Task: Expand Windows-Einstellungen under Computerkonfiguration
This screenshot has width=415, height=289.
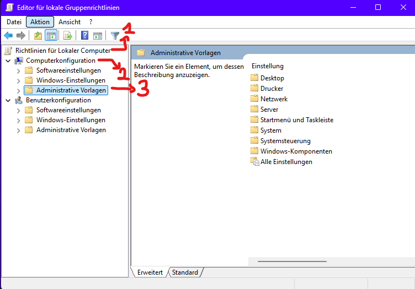Action: (x=18, y=81)
